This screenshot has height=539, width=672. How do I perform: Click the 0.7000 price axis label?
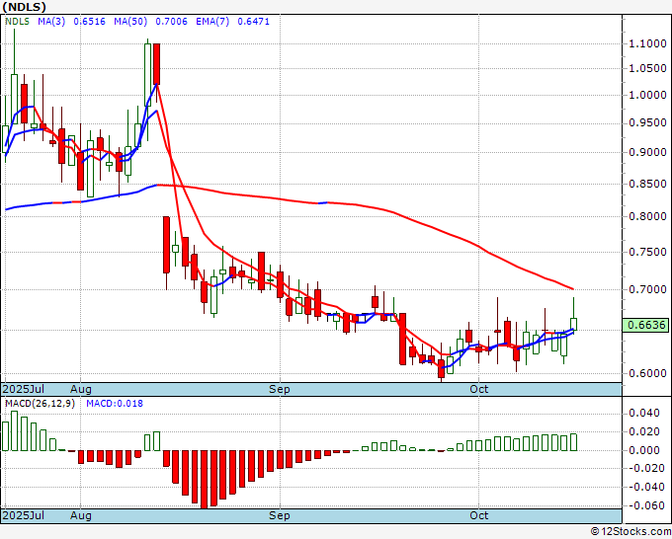(647, 289)
